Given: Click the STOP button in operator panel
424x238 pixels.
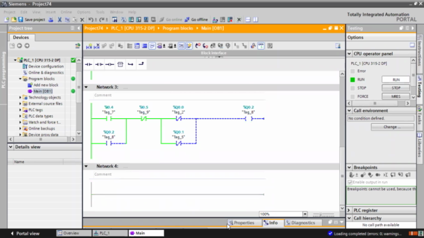Looking at the screenshot, I should coord(396,88).
